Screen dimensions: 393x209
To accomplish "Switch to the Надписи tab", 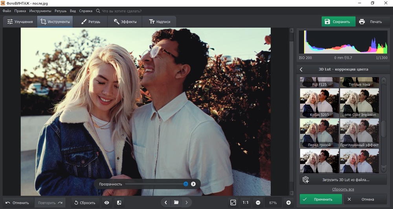I will tap(160, 22).
